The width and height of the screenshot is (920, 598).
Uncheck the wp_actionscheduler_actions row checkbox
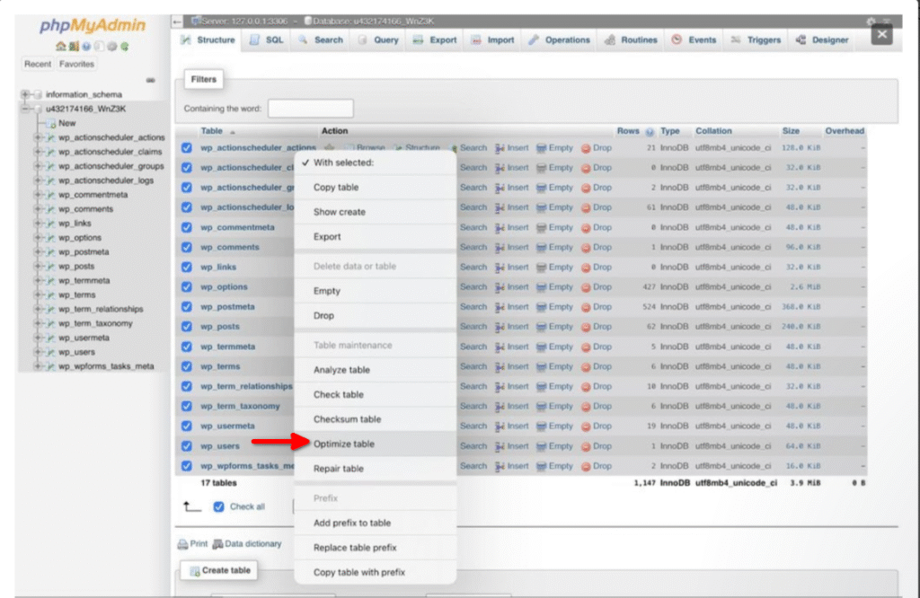tap(187, 148)
